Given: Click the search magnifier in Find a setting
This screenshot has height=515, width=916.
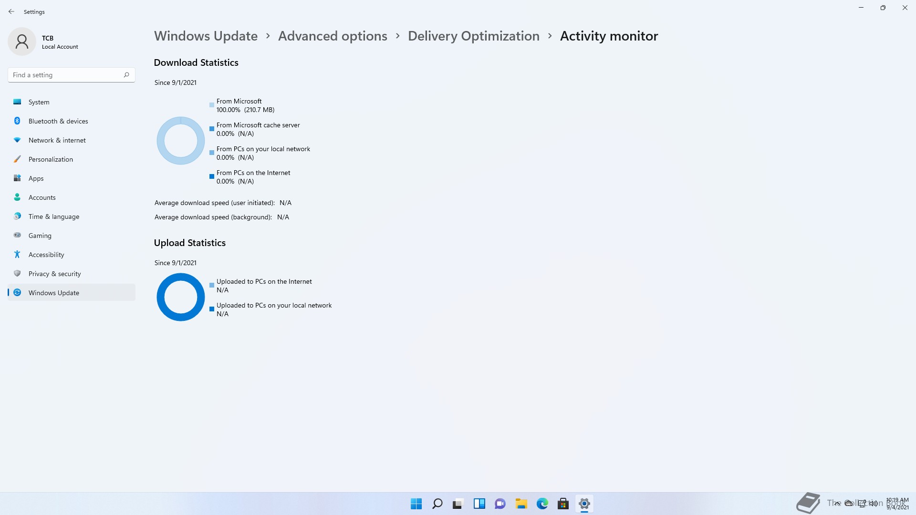Looking at the screenshot, I should click(x=126, y=75).
